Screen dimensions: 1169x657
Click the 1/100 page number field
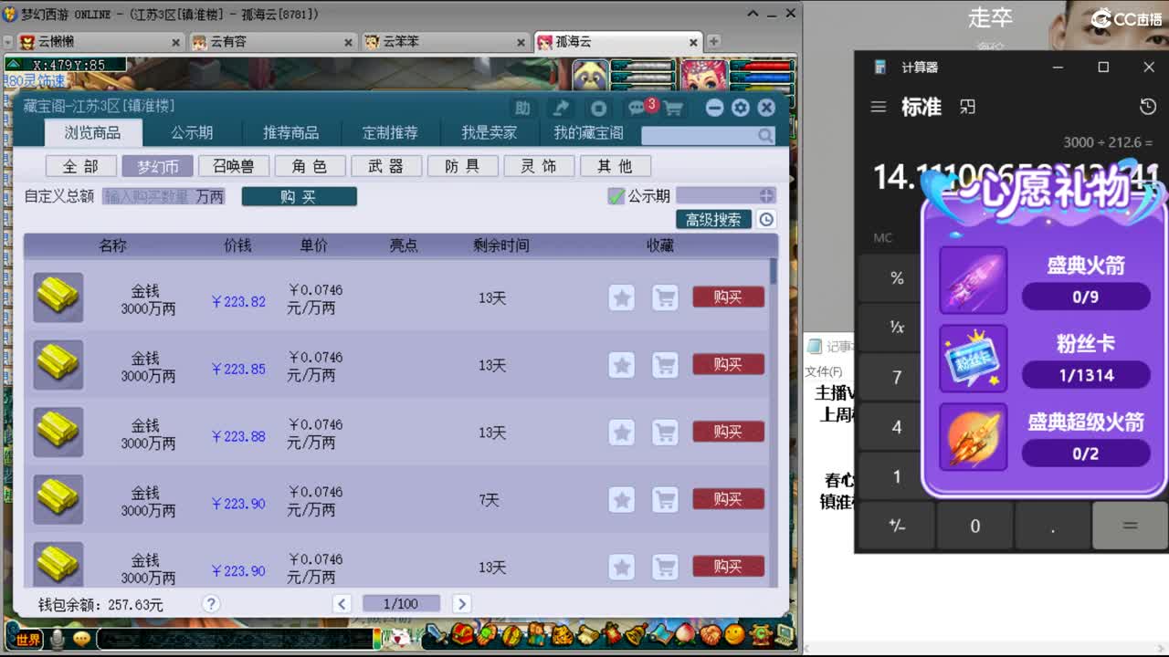pyautogui.click(x=401, y=603)
